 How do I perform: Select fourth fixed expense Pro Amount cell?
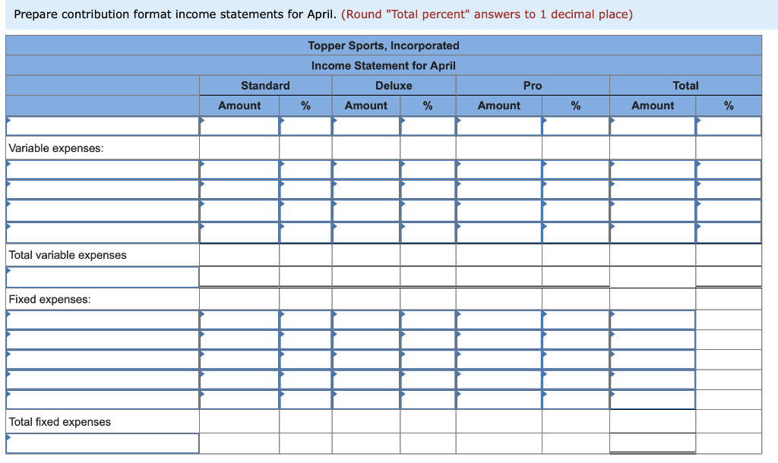click(498, 380)
